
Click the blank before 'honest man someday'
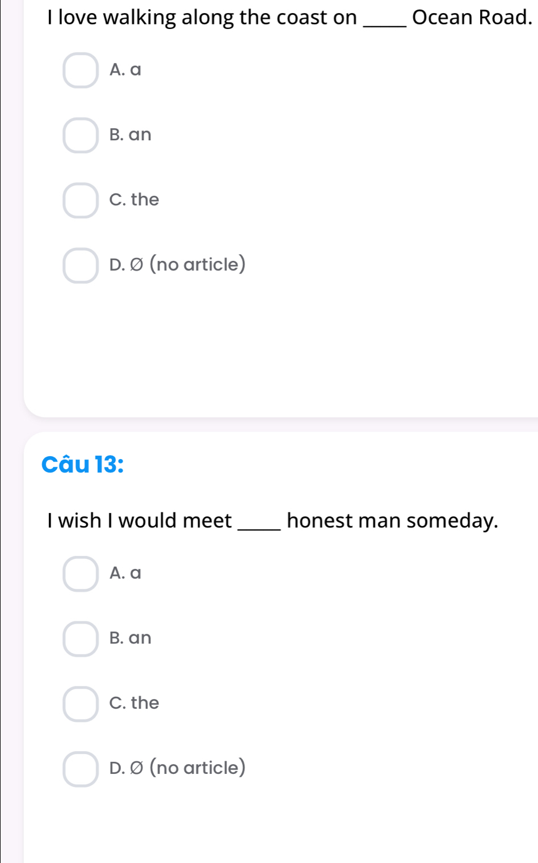(x=260, y=529)
